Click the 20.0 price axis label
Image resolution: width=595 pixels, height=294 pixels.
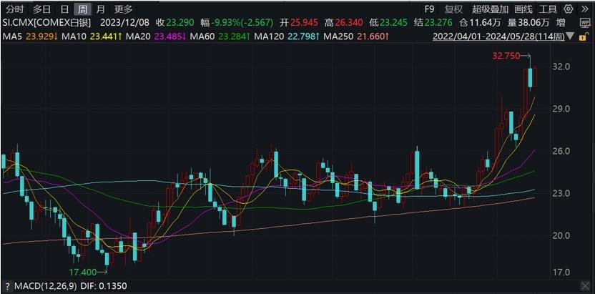(x=562, y=235)
